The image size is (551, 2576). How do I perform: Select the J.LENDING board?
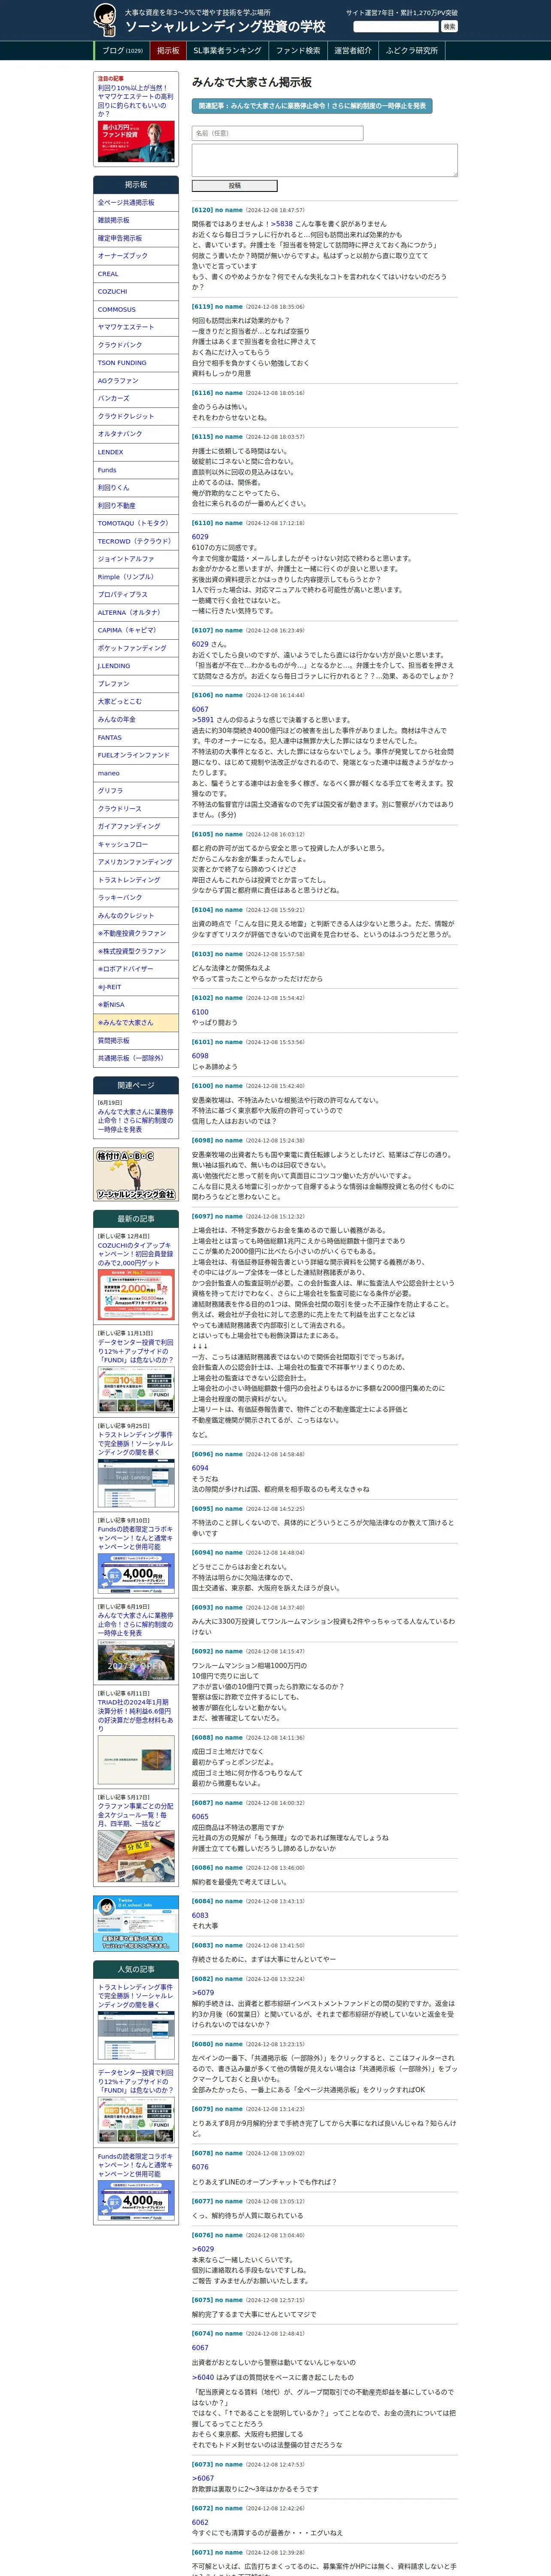[136, 666]
